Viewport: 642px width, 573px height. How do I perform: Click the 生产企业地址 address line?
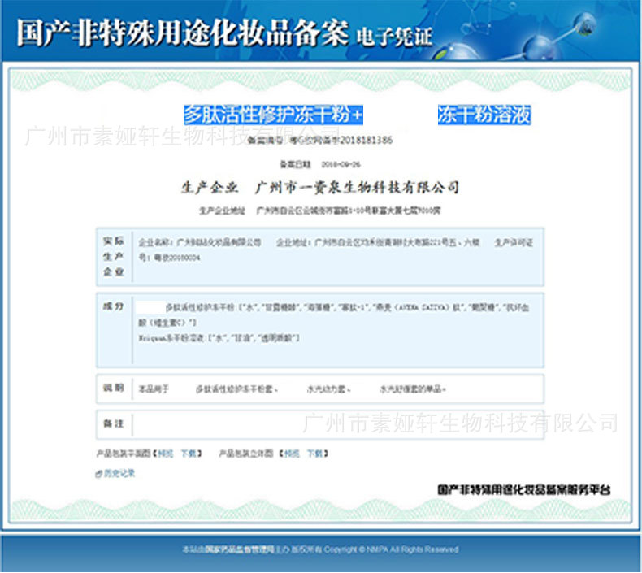click(319, 211)
